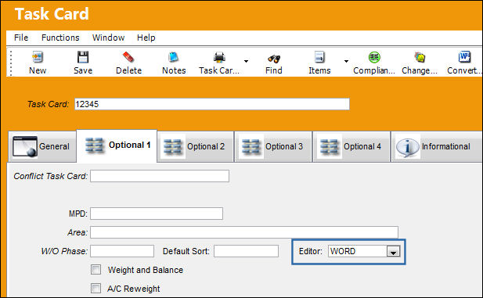The height and width of the screenshot is (298, 483).
Task: Select the Optional 1 tab
Action: [x=117, y=145]
